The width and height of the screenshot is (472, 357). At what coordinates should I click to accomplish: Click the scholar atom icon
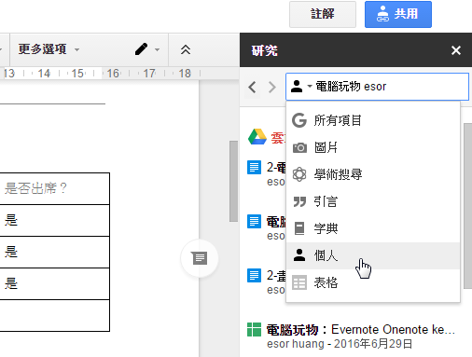coord(299,174)
